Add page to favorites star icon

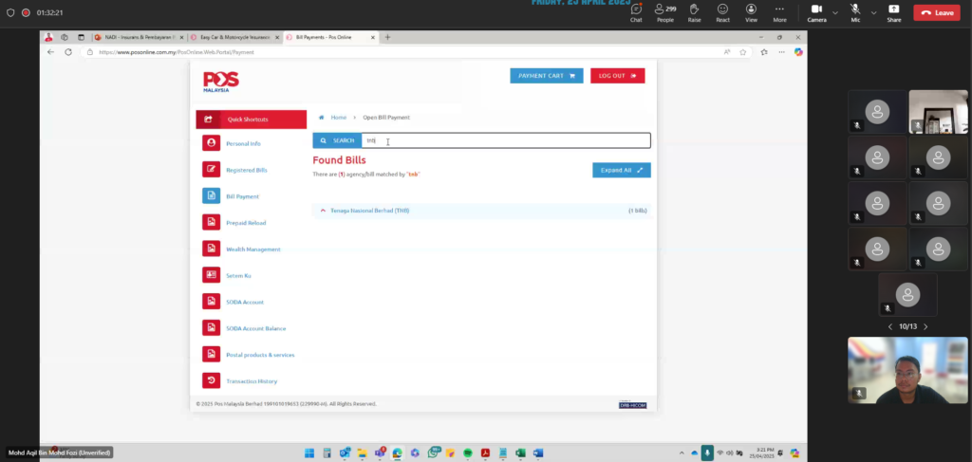coord(742,52)
